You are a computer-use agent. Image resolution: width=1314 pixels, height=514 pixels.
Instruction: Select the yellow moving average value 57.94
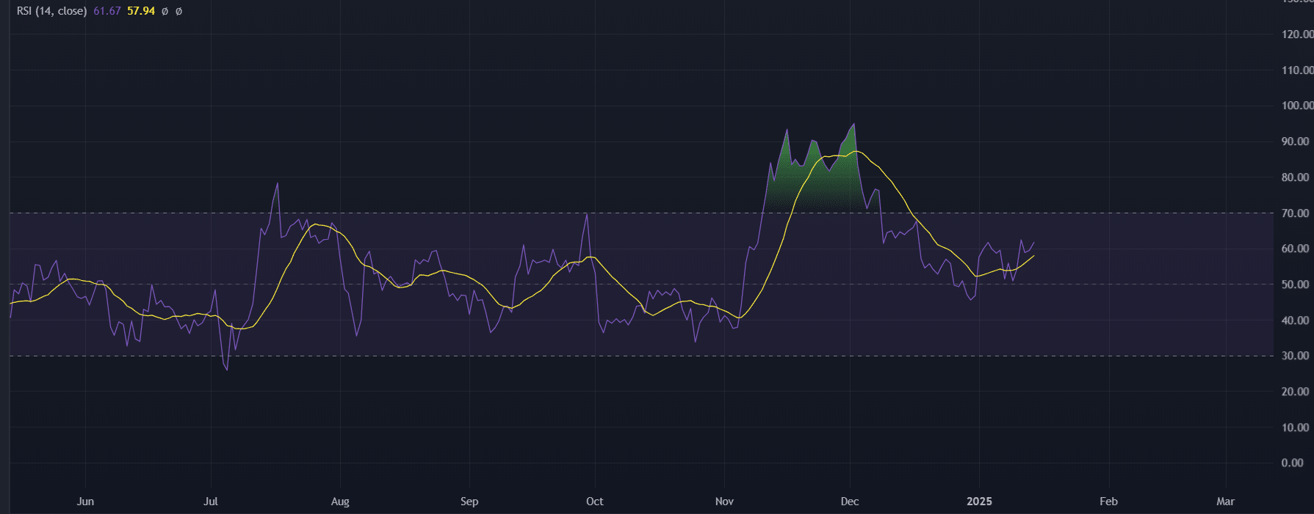(141, 11)
